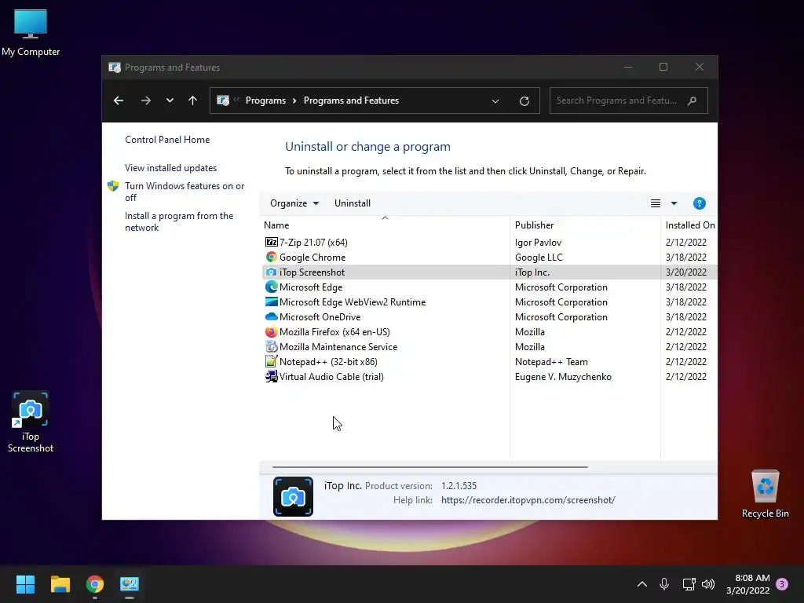Click the iTop details pane camera icon

(293, 496)
